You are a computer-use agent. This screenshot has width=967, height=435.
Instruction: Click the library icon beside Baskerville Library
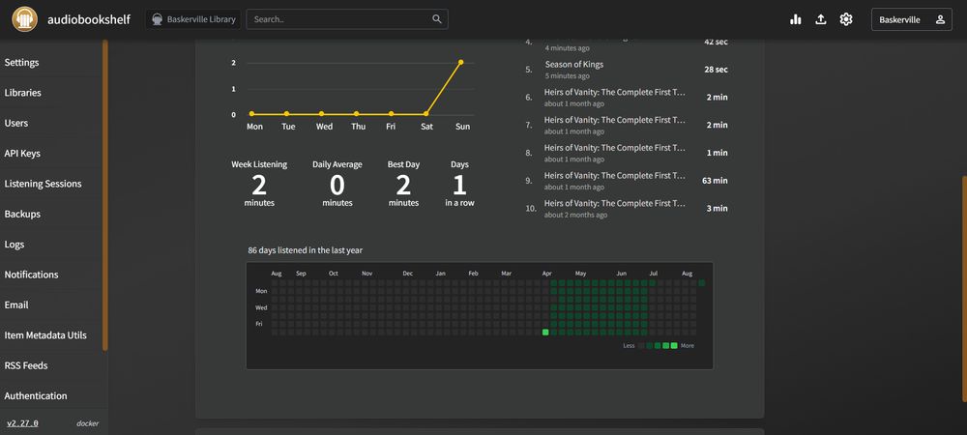[x=158, y=19]
